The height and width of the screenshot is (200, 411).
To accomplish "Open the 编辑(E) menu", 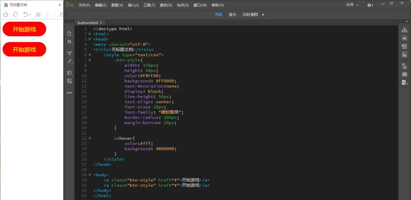I will [101, 5].
